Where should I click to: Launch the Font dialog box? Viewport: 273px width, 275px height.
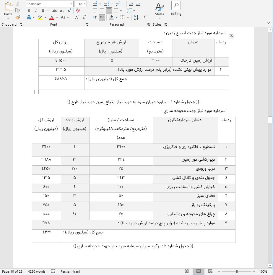[87, 24]
